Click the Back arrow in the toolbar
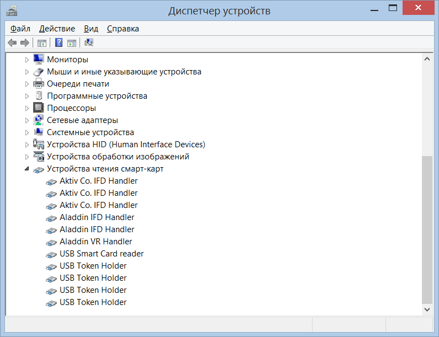439x337 pixels. pyautogui.click(x=12, y=43)
